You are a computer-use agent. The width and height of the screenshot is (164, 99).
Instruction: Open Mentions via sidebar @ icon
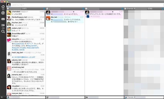[x=3, y=13]
